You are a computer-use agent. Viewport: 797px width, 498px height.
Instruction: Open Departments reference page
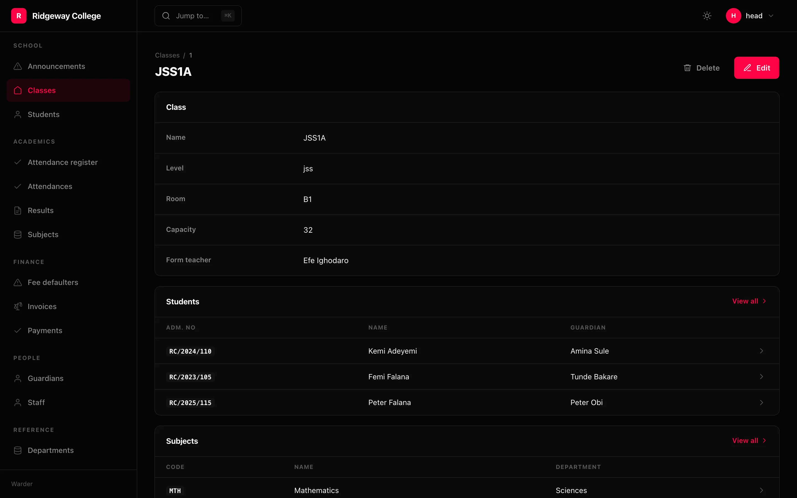click(x=68, y=450)
